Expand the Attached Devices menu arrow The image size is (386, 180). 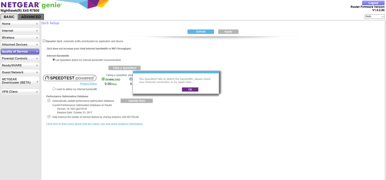click(37, 44)
